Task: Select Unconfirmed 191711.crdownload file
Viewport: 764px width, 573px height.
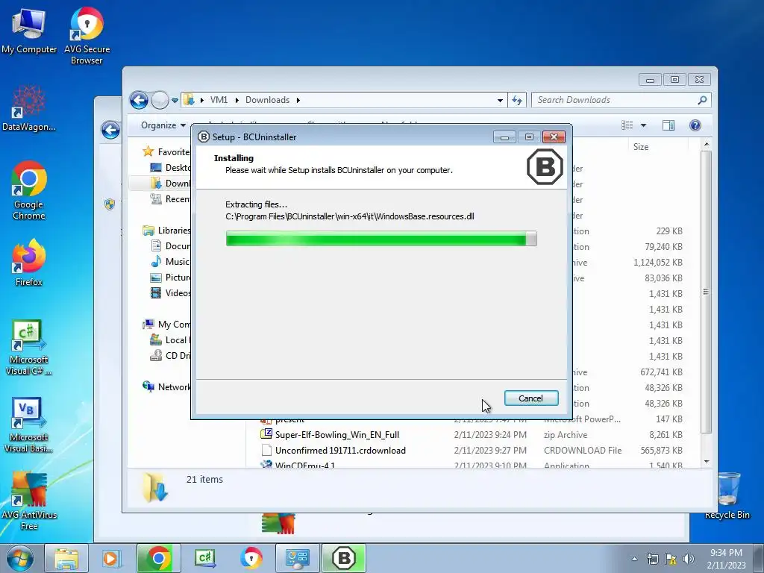Action: click(x=340, y=450)
